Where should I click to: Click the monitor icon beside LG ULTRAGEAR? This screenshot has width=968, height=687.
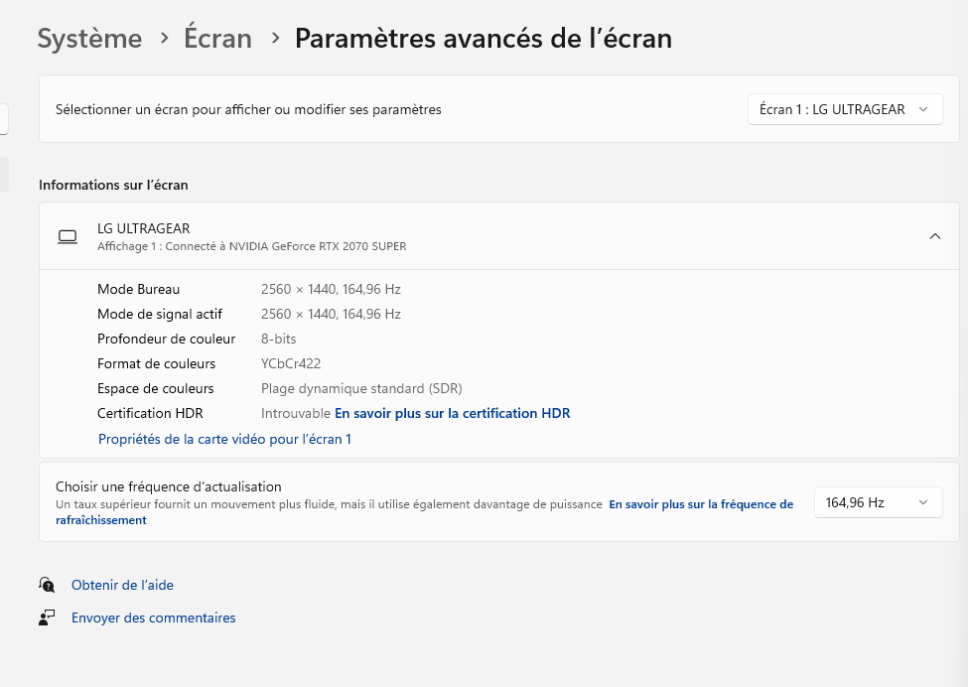tap(68, 236)
